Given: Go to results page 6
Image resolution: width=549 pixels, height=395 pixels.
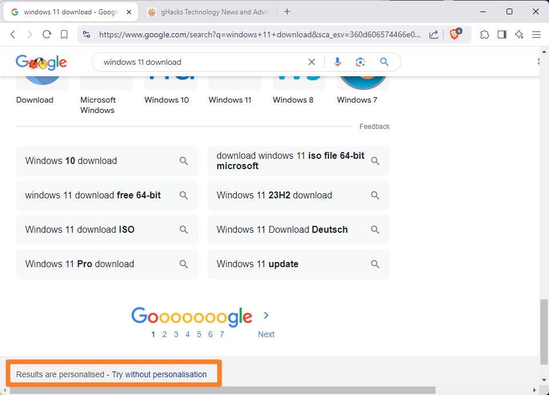Looking at the screenshot, I should [x=210, y=334].
